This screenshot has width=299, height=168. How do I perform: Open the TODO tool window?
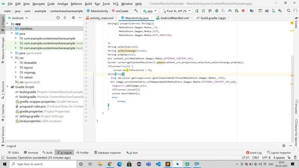tap(14, 153)
